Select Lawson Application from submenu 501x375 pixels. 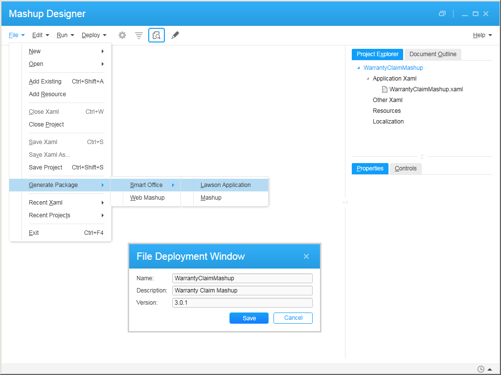point(225,185)
